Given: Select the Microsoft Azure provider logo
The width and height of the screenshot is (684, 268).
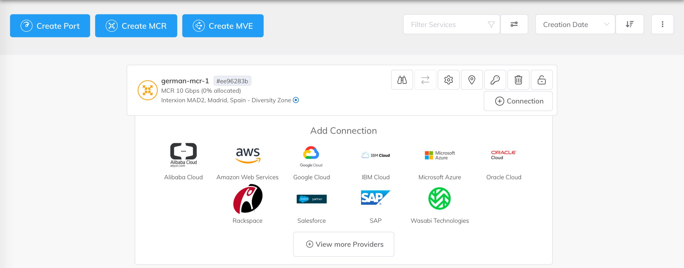Looking at the screenshot, I should [440, 155].
